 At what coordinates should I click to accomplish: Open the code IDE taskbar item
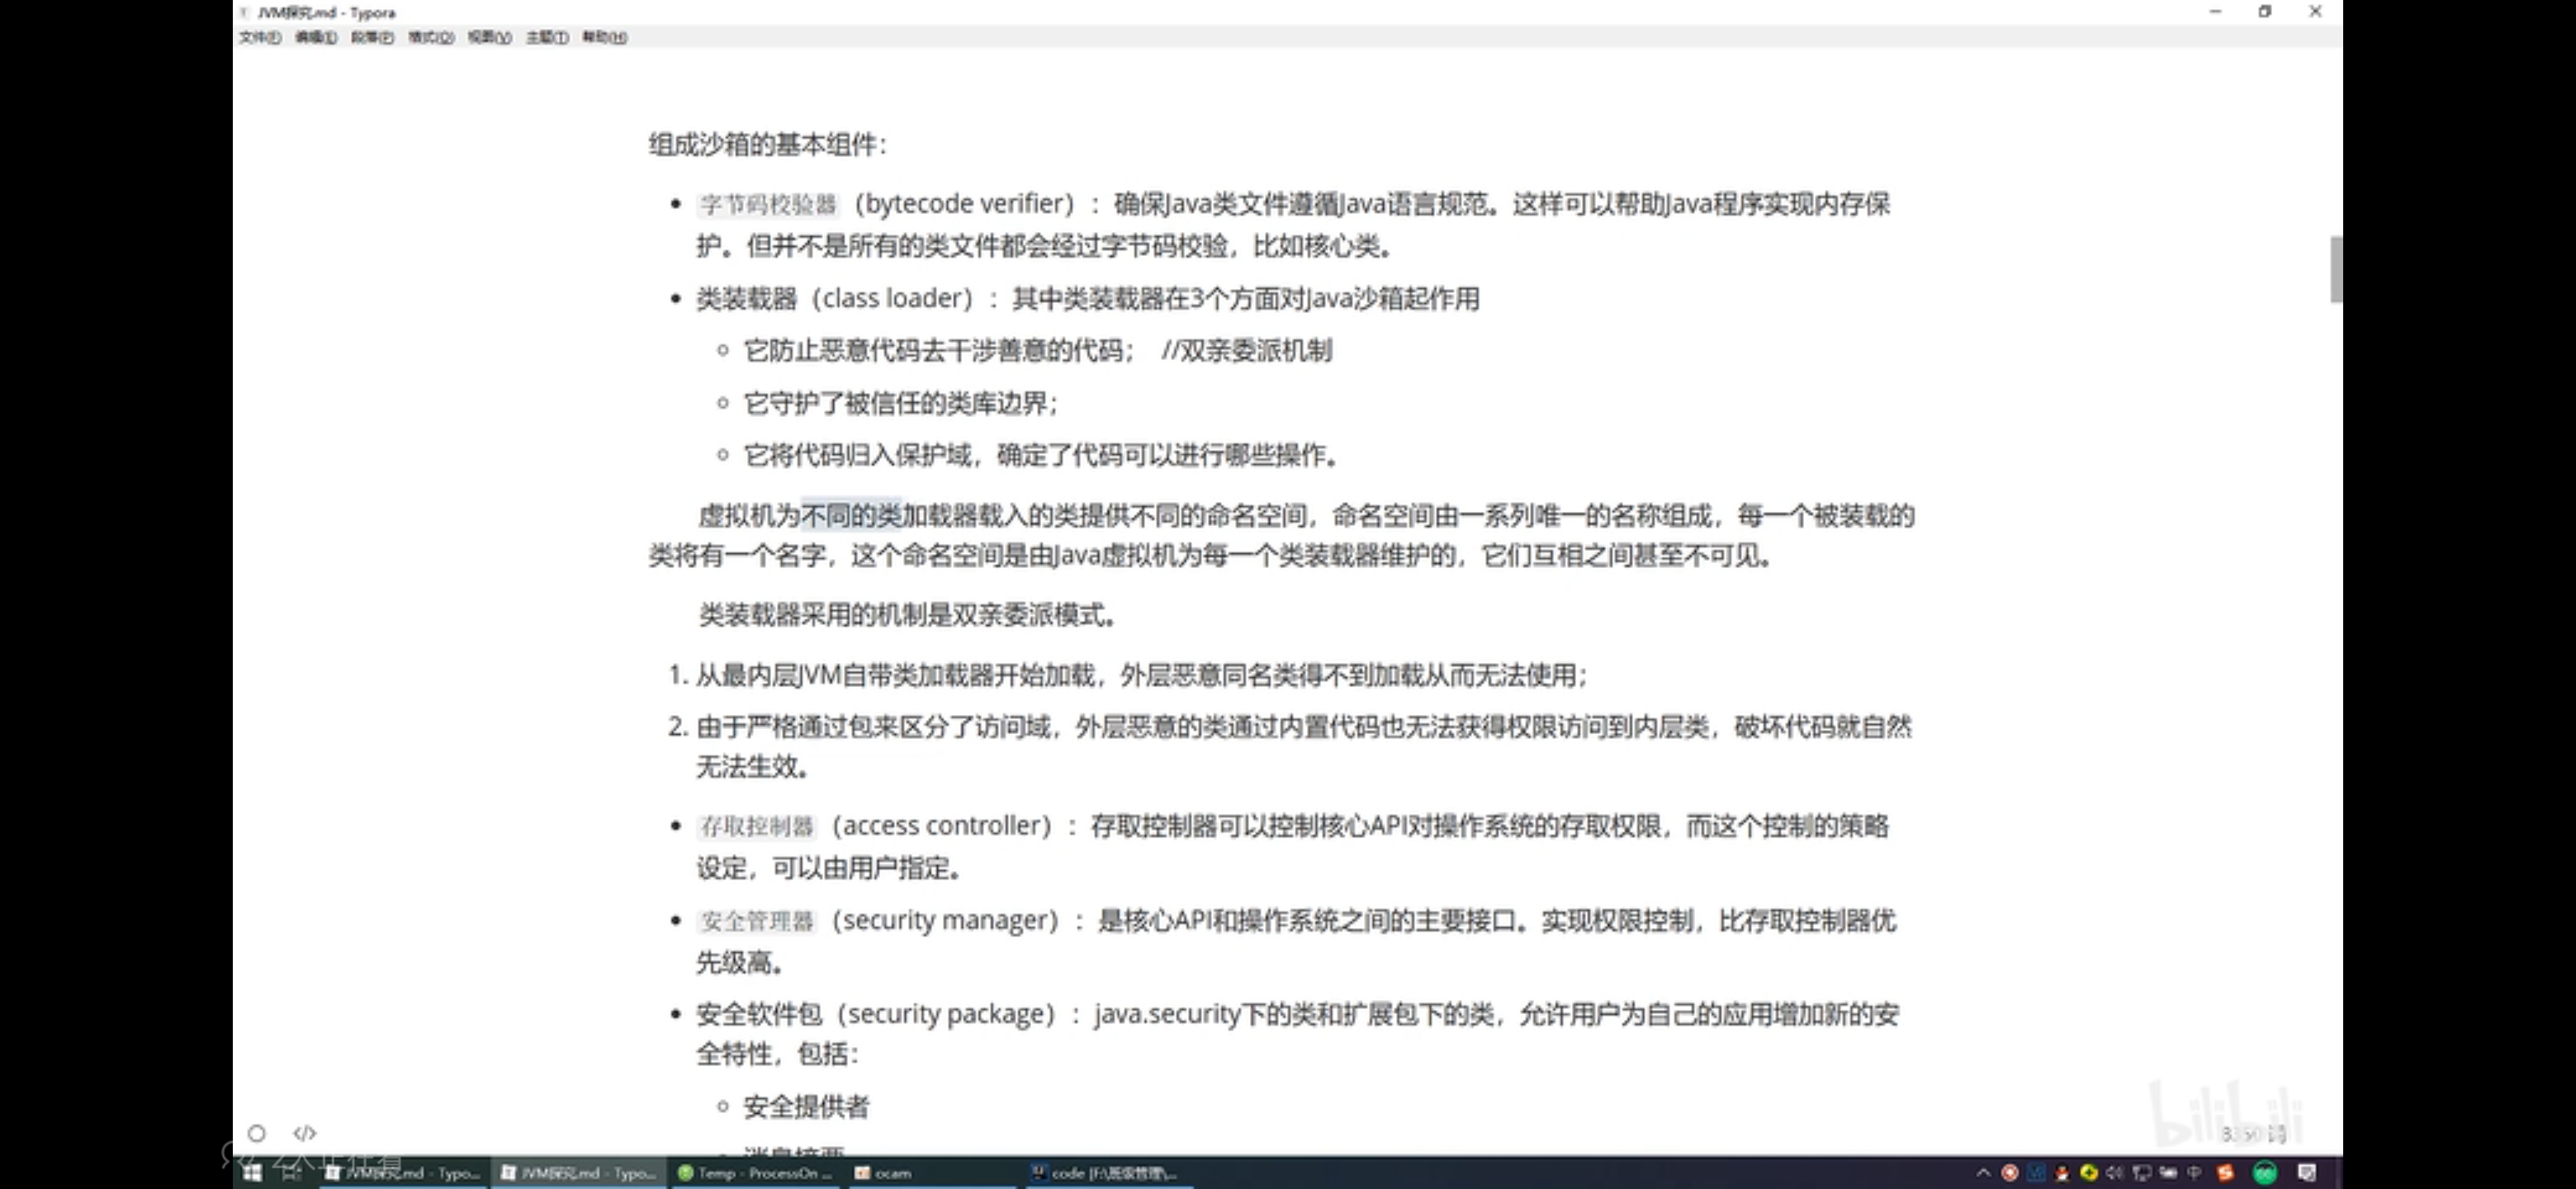tap(1104, 1173)
